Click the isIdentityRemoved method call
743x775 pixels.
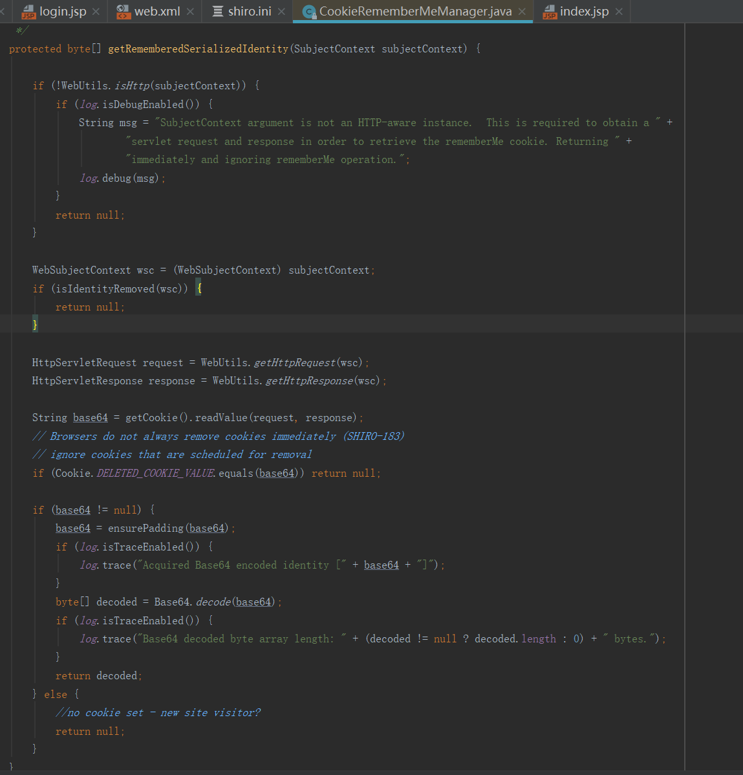point(105,289)
